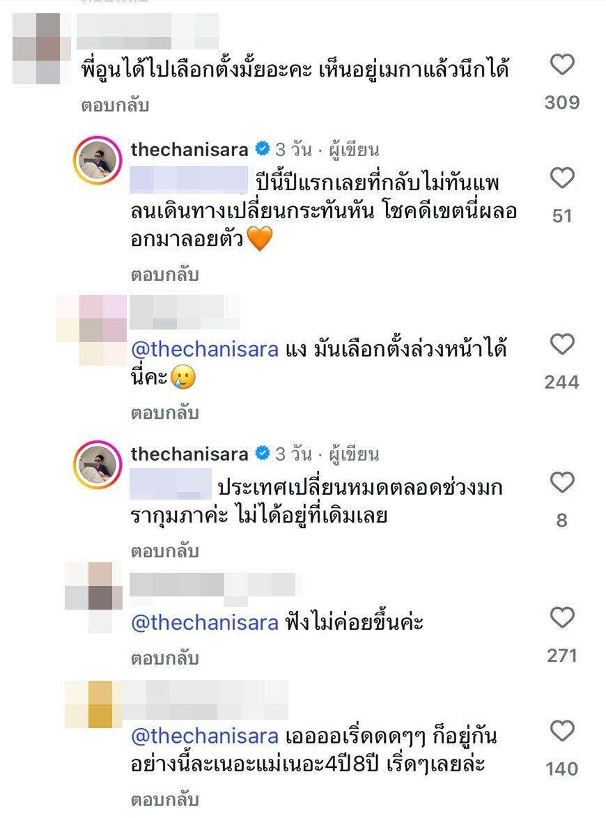Like thechanisara's reply with 51 likes

[561, 179]
